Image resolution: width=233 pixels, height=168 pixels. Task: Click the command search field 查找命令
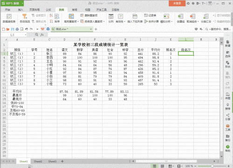click(218, 29)
